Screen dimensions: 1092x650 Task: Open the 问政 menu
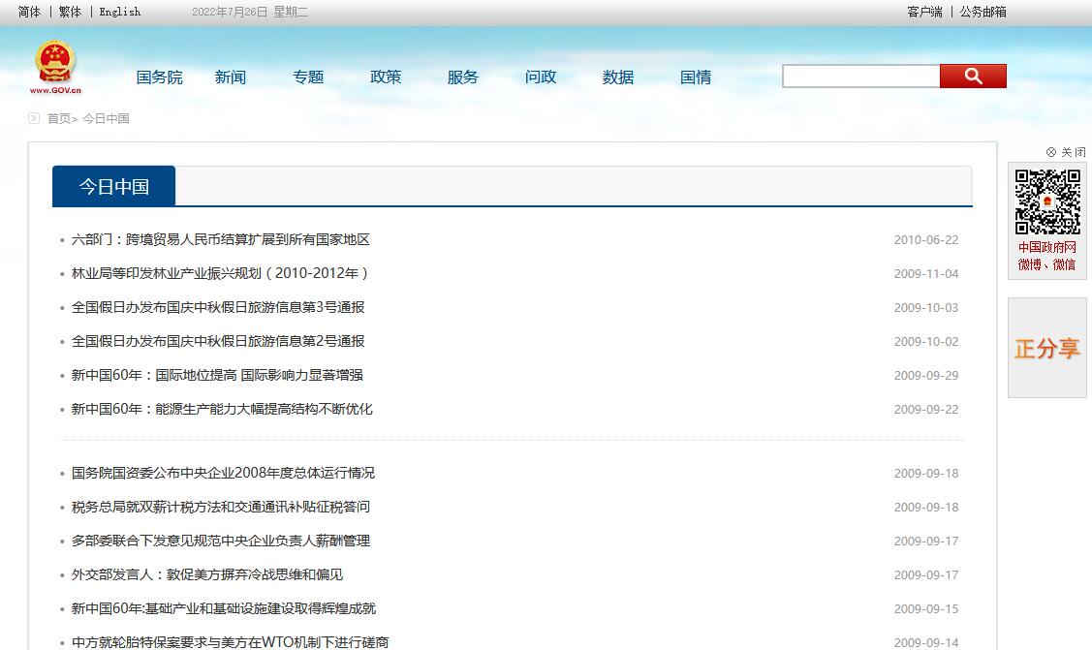click(541, 77)
